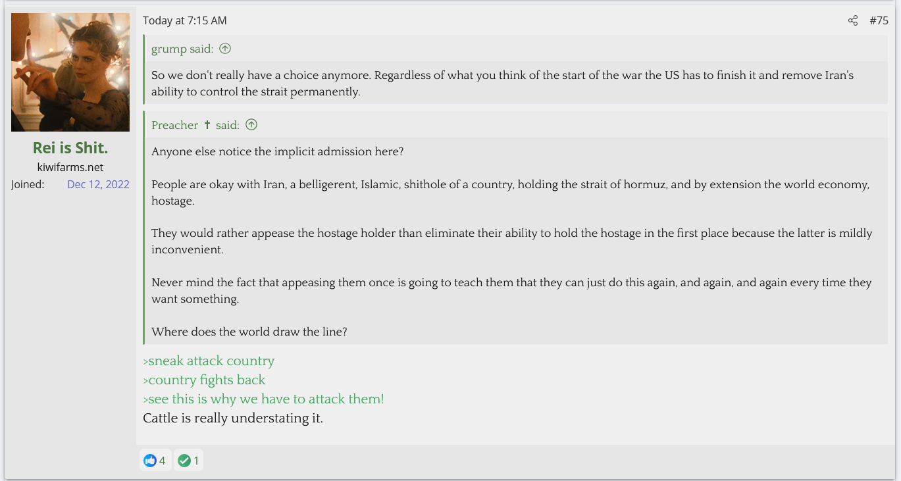Click the like count number 4
Screen dimensions: 901x481
(163, 461)
